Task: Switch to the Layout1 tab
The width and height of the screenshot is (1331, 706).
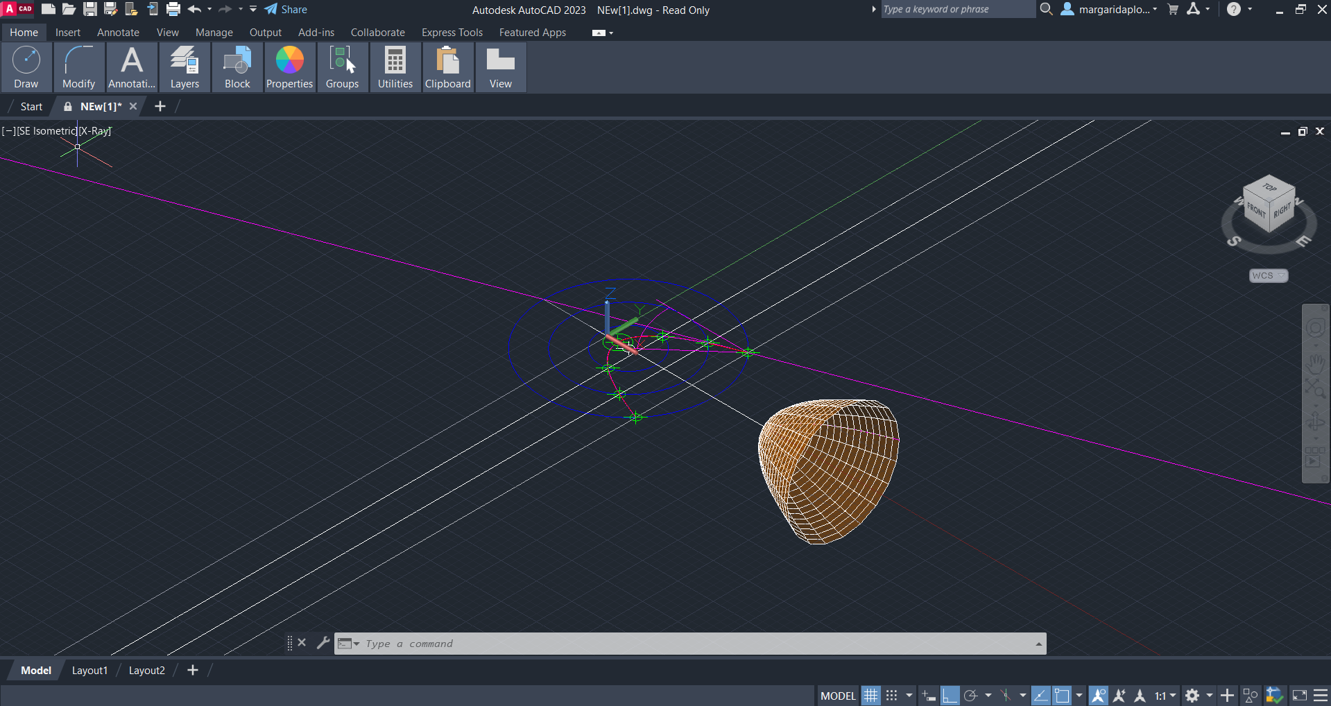Action: [x=89, y=670]
